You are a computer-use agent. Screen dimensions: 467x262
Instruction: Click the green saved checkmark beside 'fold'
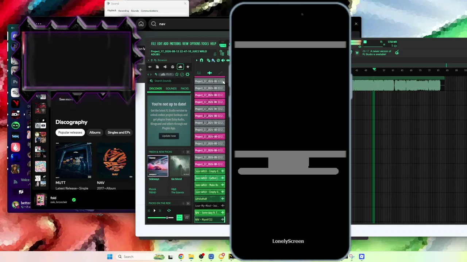74,200
